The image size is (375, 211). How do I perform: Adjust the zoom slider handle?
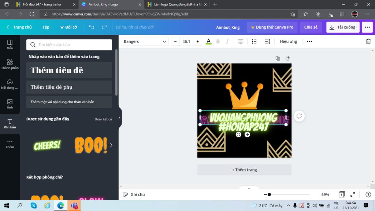coord(269,195)
